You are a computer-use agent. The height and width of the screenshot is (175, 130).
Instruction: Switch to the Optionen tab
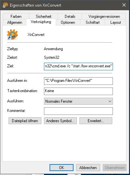tap(68, 22)
